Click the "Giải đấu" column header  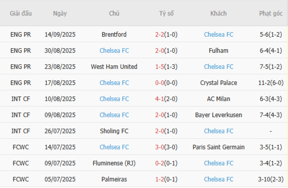point(21,13)
